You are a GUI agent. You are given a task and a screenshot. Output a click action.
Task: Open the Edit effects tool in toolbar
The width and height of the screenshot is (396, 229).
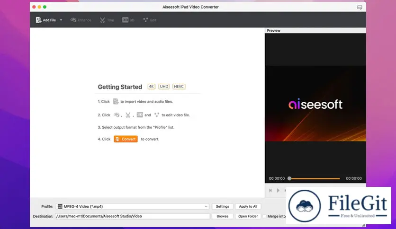tap(150, 20)
